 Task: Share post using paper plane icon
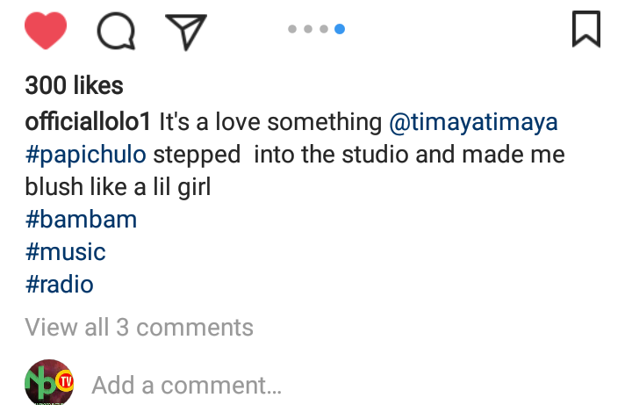pyautogui.click(x=185, y=32)
